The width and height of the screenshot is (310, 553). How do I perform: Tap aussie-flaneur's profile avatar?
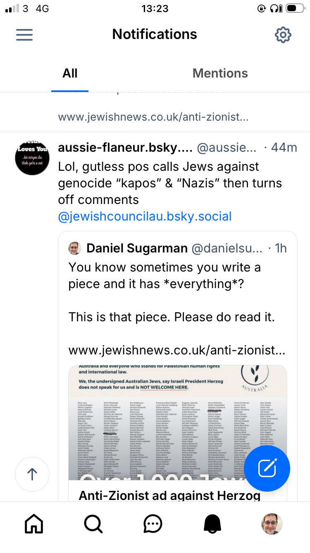(32, 158)
